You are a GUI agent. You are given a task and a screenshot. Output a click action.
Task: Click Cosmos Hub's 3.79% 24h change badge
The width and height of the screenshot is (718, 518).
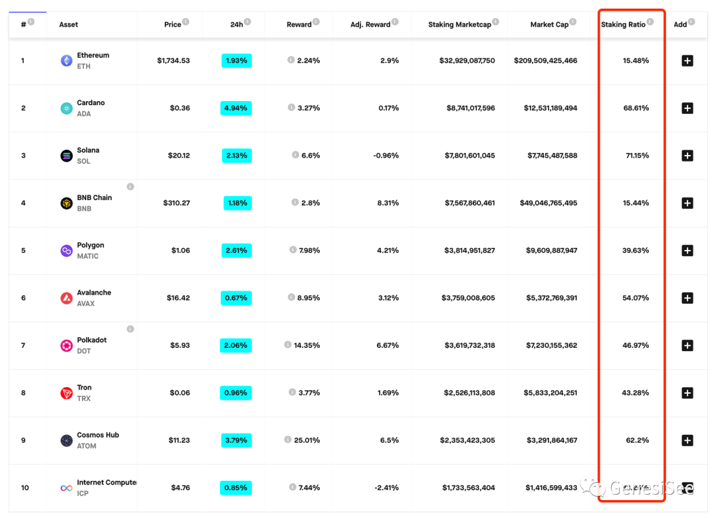pyautogui.click(x=236, y=441)
